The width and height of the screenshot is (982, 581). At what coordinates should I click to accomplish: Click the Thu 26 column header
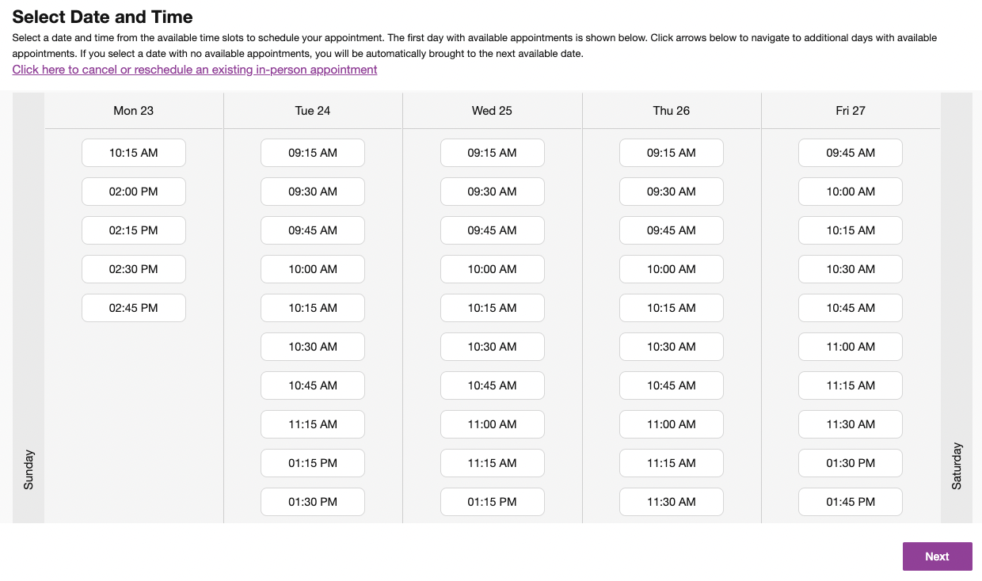[672, 111]
